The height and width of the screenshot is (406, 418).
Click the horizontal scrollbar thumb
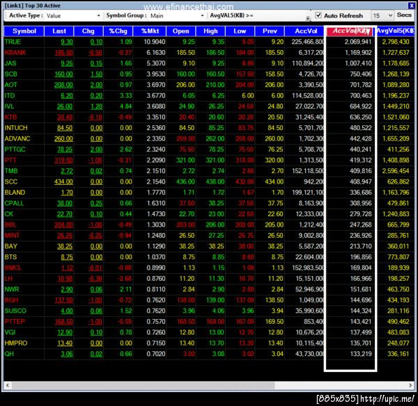tap(143, 385)
